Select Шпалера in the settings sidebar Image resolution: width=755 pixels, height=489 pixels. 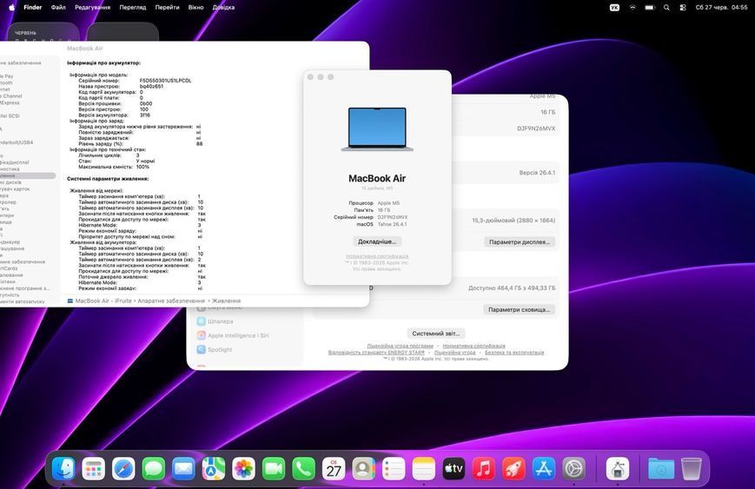[x=220, y=321]
